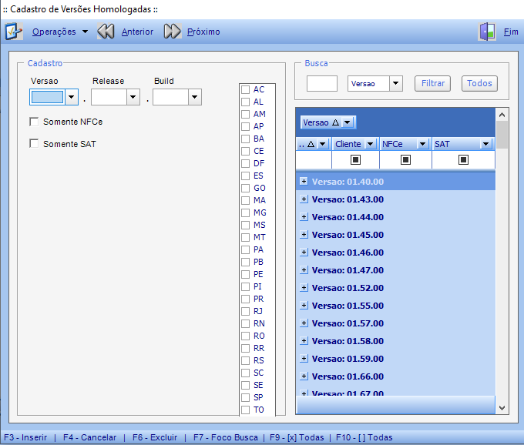Open the Release combo box dropdown
This screenshot has width=524, height=445.
pyautogui.click(x=133, y=97)
